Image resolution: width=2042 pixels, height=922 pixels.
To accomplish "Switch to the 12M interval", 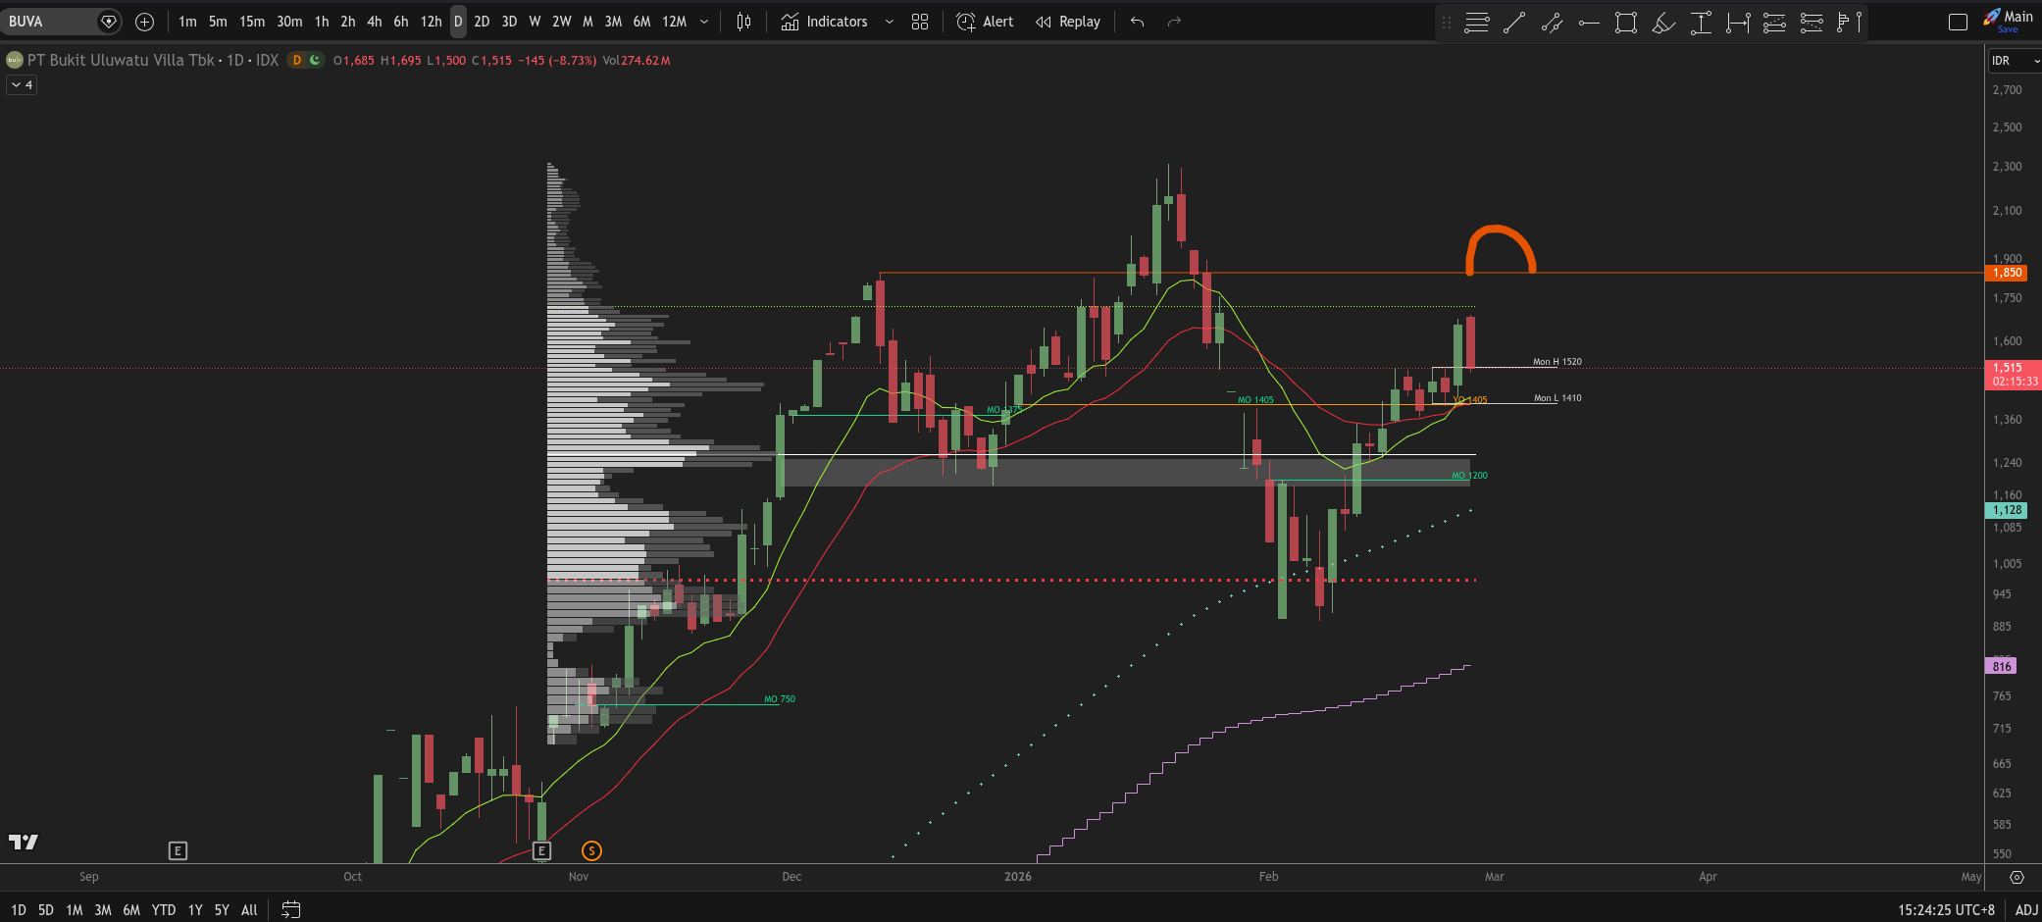I will coord(674,22).
